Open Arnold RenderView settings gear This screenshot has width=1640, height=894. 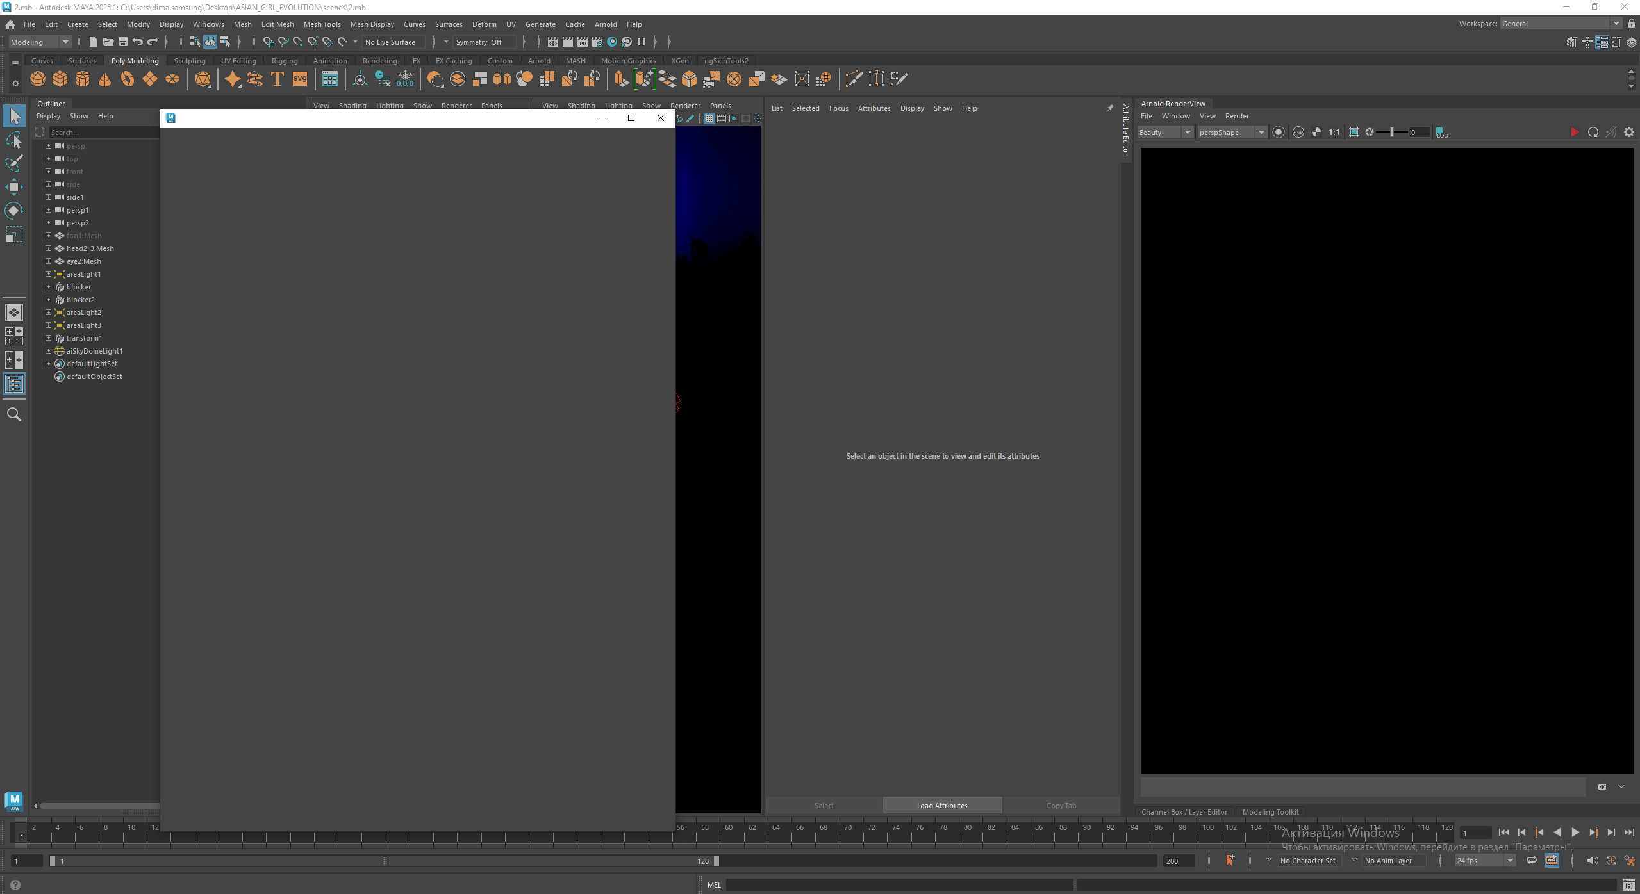[x=1629, y=133]
